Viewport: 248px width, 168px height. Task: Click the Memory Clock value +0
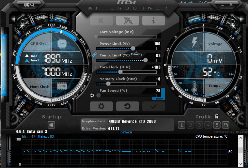[x=158, y=79]
